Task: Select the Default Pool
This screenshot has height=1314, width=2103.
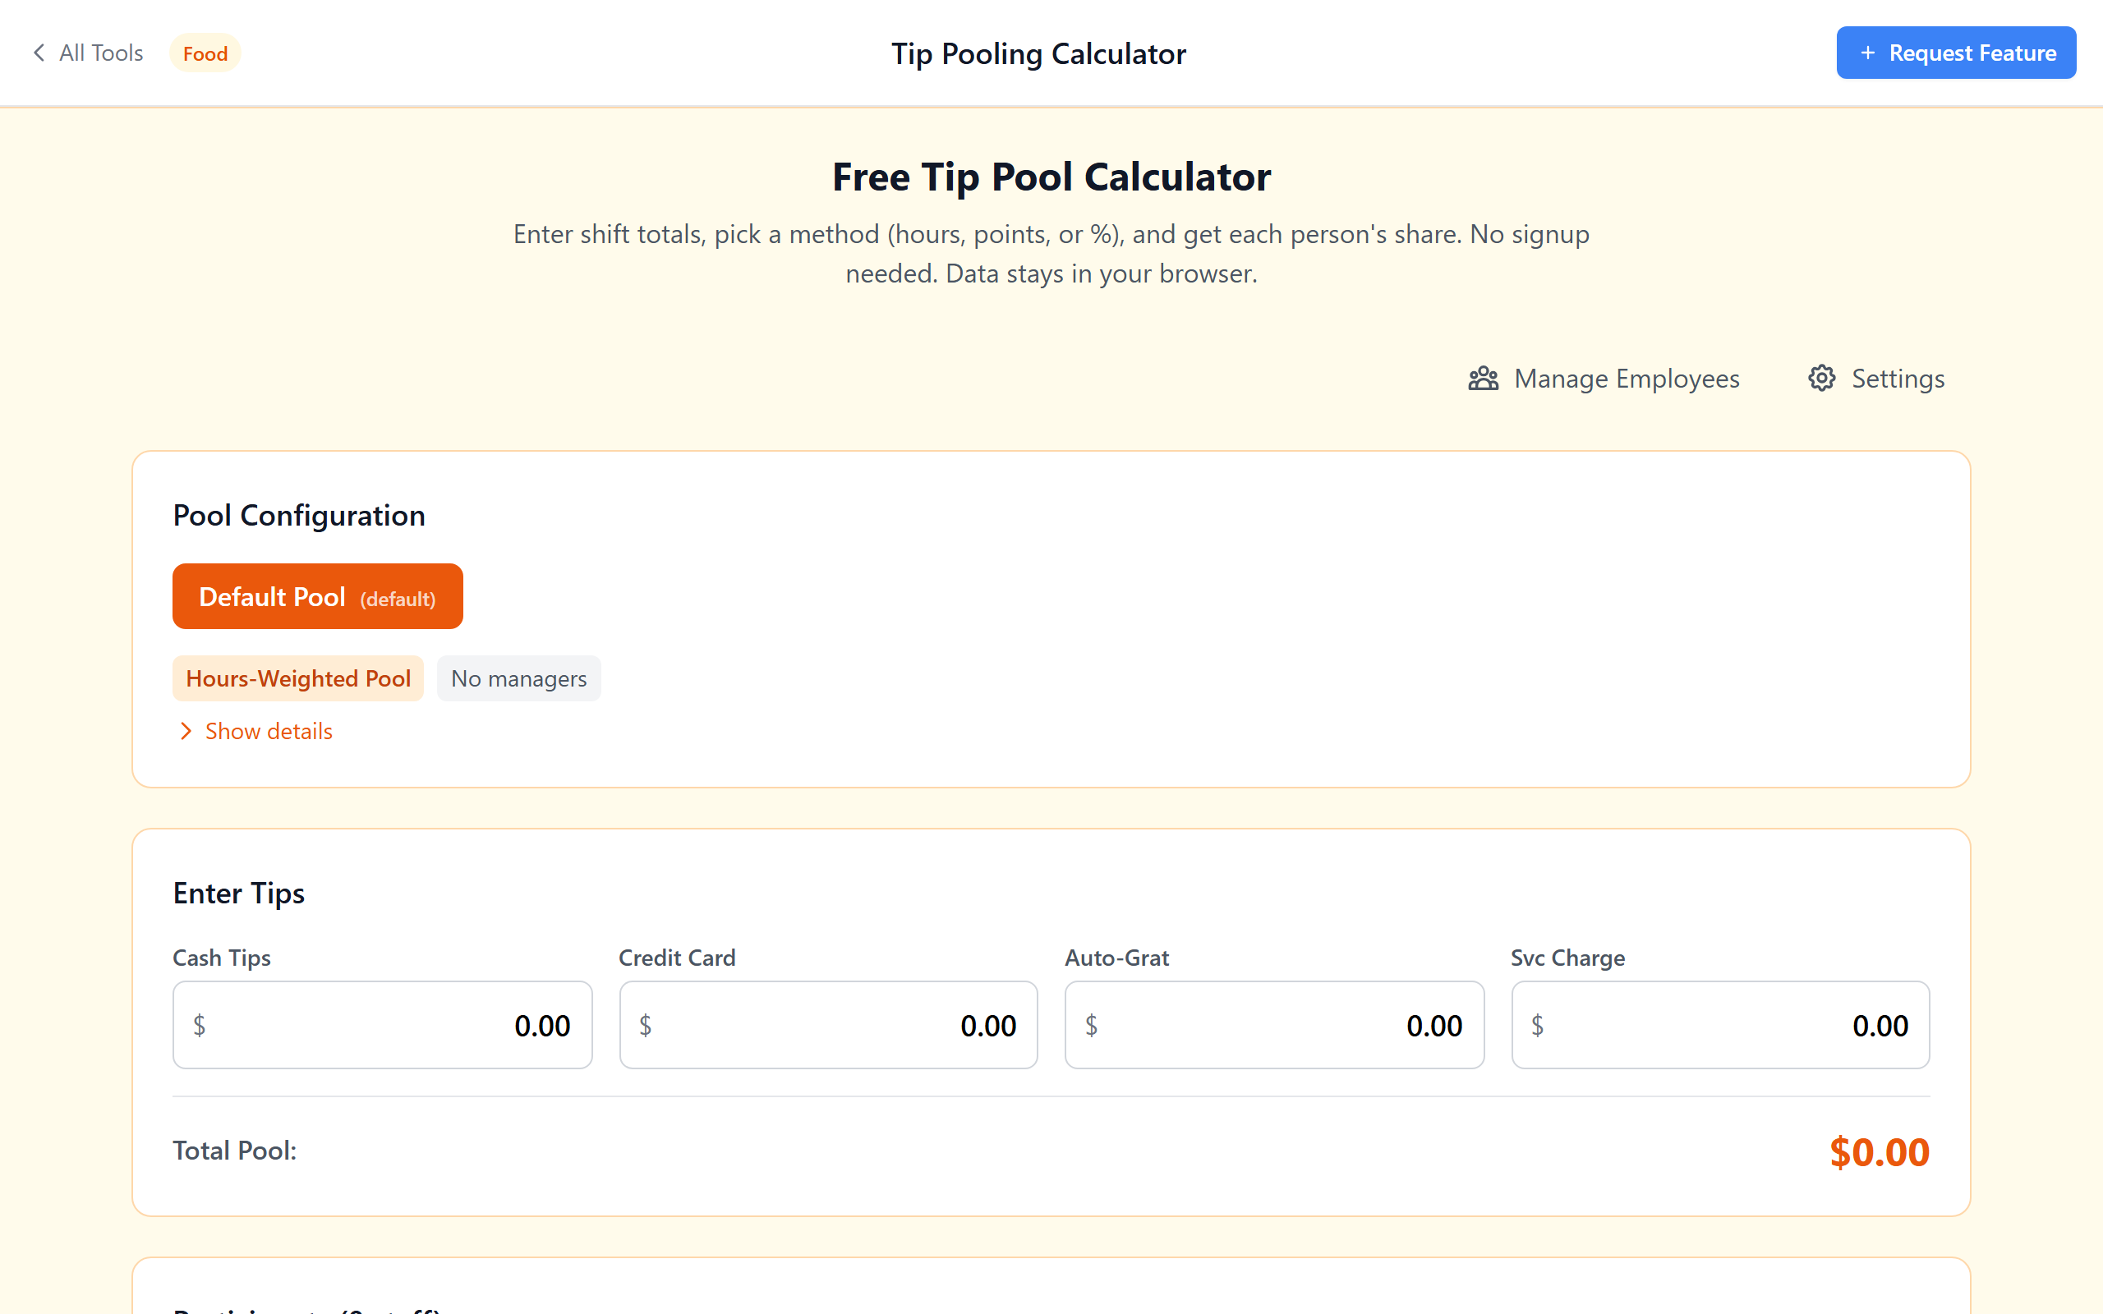Action: (x=317, y=596)
